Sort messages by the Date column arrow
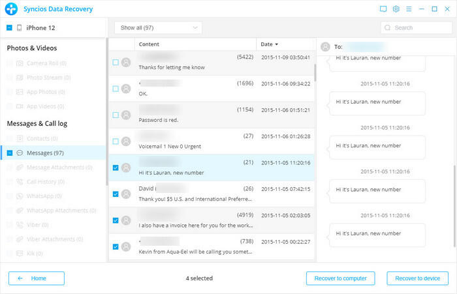The image size is (457, 294). click(276, 44)
